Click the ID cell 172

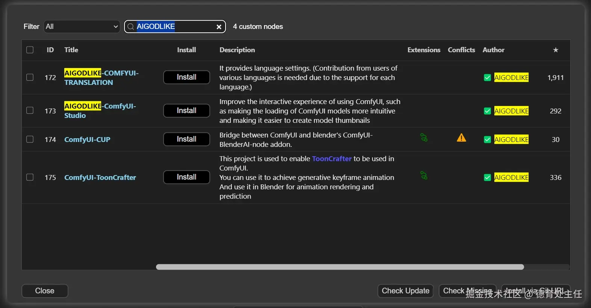pyautogui.click(x=50, y=78)
